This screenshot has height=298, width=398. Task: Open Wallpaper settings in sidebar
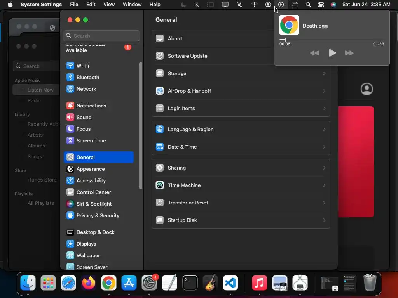click(98, 256)
